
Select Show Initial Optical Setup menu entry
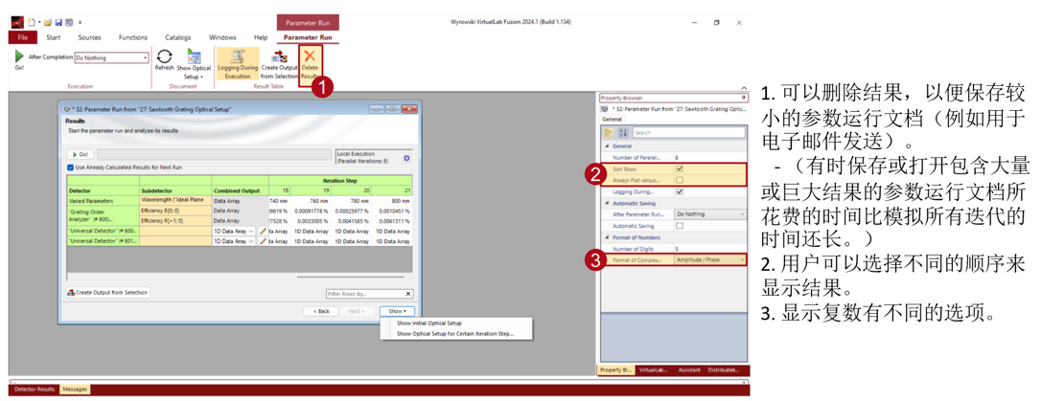pyautogui.click(x=428, y=323)
